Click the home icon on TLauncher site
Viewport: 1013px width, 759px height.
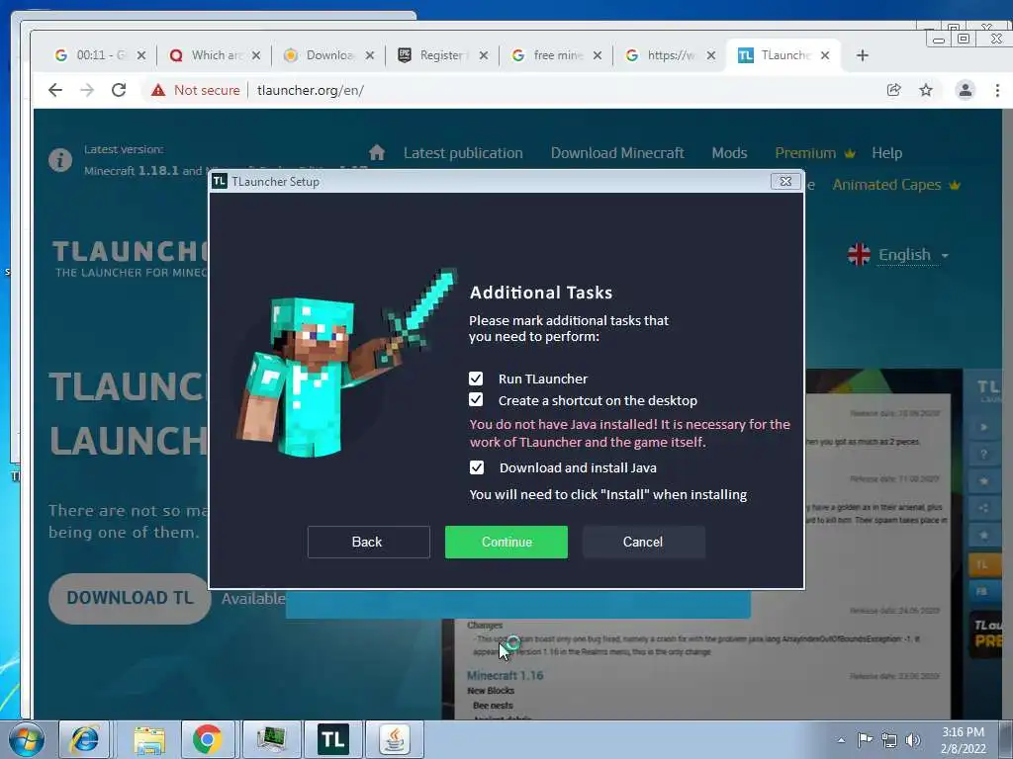pyautogui.click(x=377, y=152)
